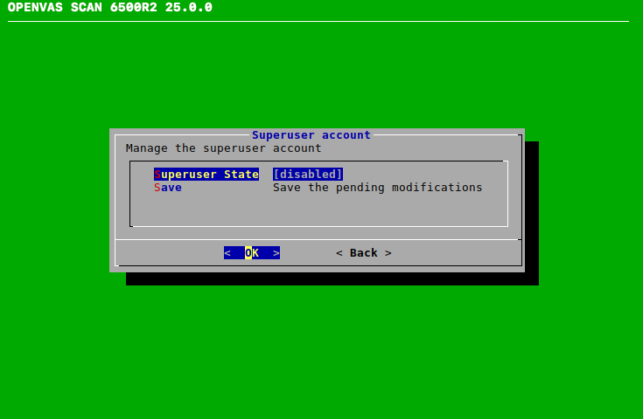Click the 'B' hotkey letter in Back
This screenshot has height=419, width=643.
(x=353, y=253)
